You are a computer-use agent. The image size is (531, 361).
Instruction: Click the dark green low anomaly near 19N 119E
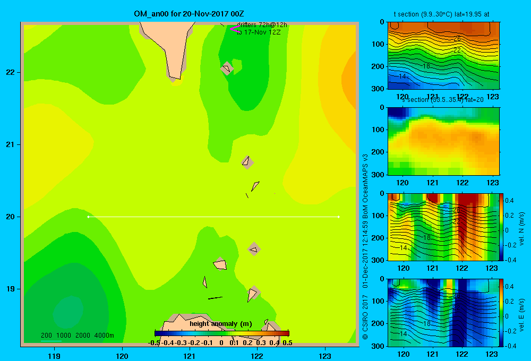tap(68, 312)
